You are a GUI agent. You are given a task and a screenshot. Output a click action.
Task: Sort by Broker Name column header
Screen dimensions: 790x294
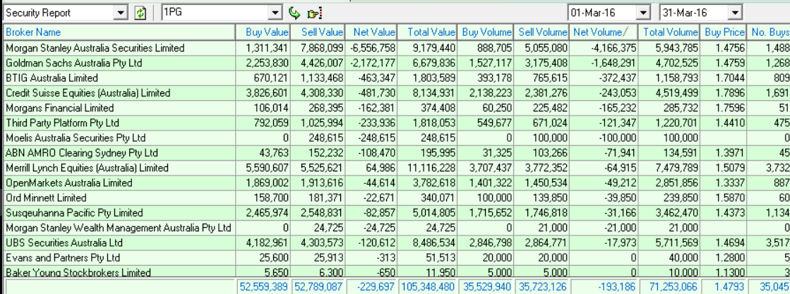(x=119, y=32)
